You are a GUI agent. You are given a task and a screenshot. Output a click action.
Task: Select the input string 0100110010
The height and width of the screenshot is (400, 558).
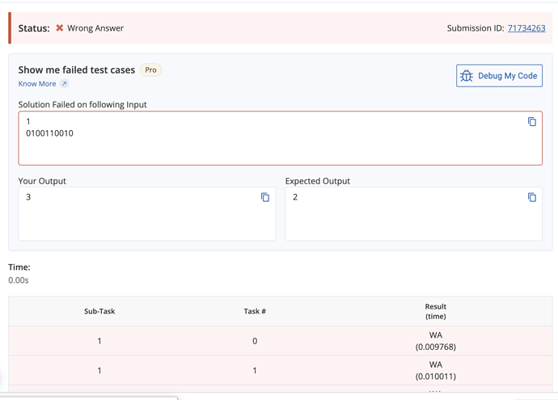49,133
